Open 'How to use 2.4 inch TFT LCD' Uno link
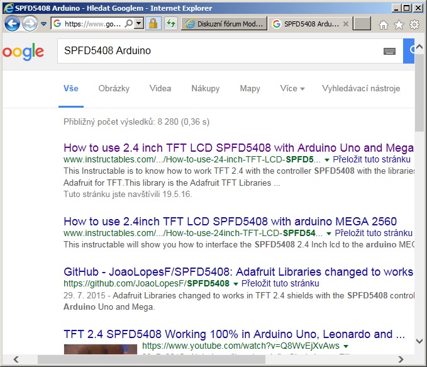The width and height of the screenshot is (427, 367). (238, 148)
